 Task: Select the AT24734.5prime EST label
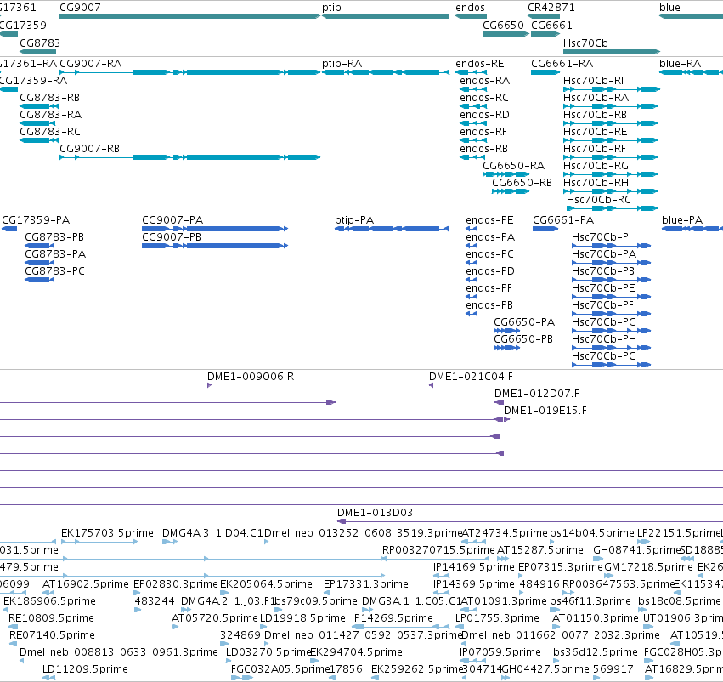tap(505, 533)
